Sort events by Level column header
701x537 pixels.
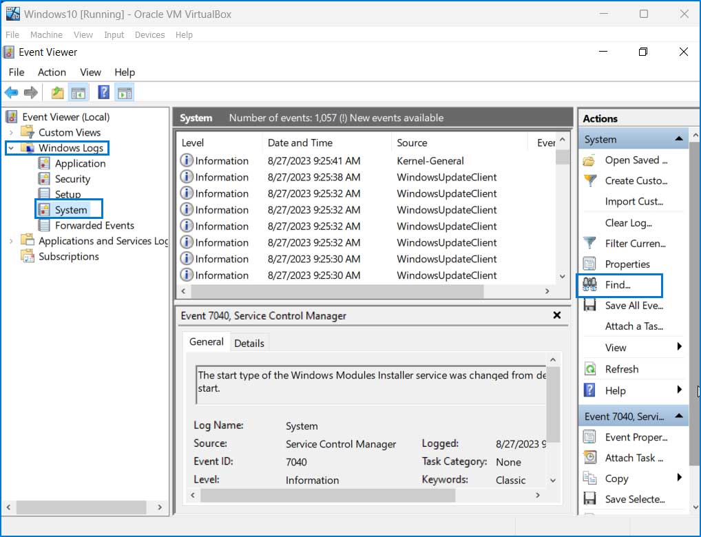point(220,143)
